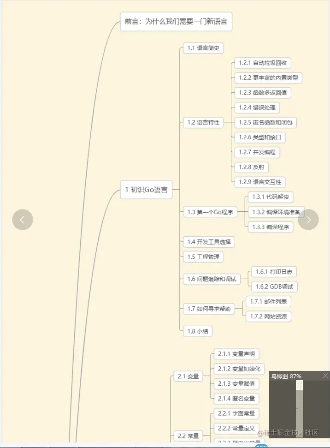Select node 2.1.3 变量赋值

coord(236,384)
